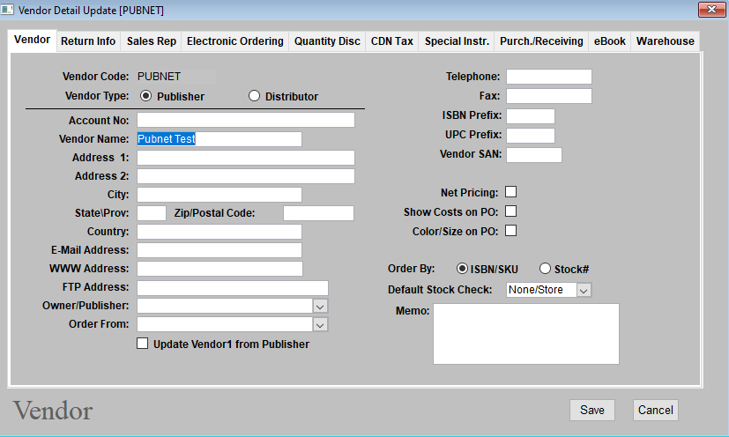729x437 pixels.
Task: Click the Cancel button
Action: click(x=655, y=410)
